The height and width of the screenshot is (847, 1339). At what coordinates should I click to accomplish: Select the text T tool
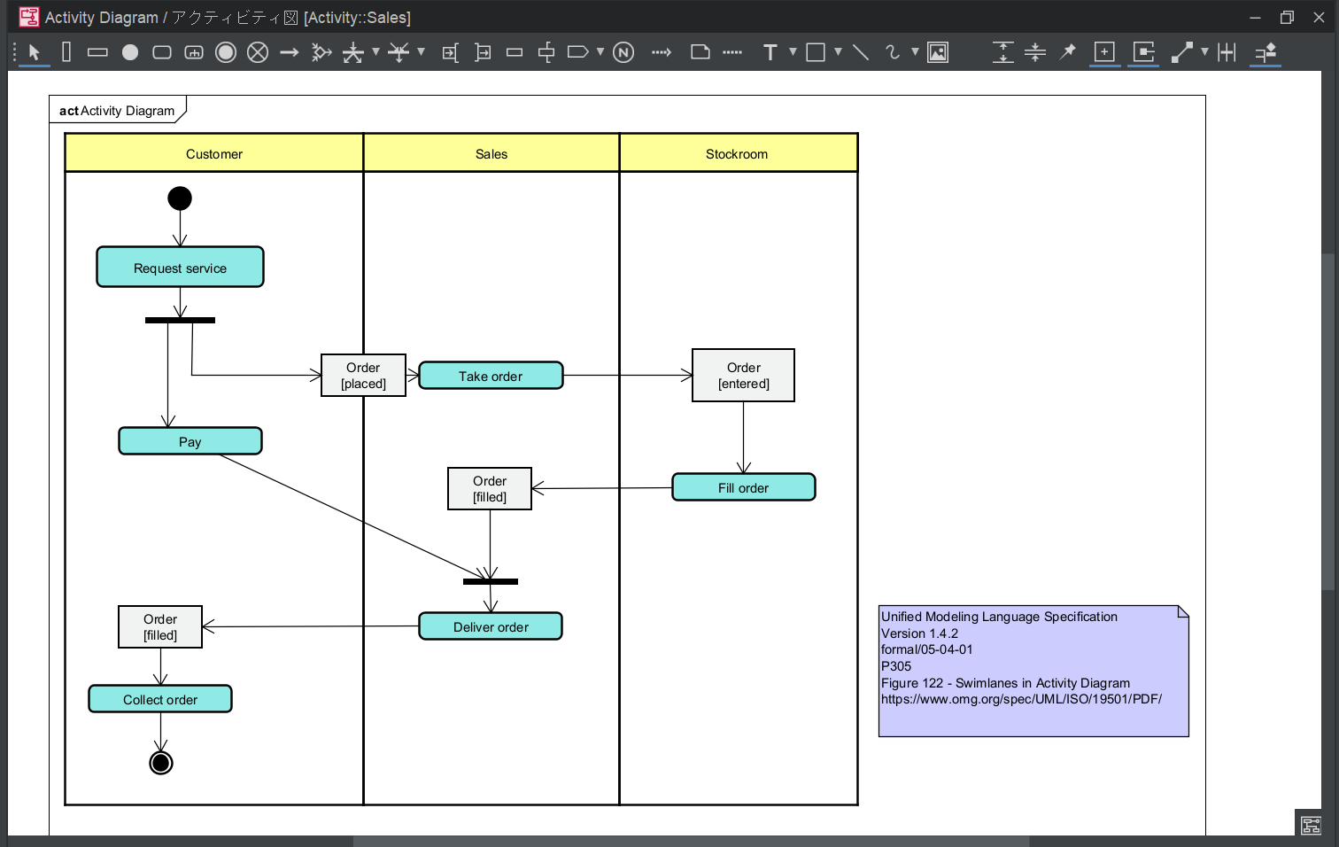[770, 52]
